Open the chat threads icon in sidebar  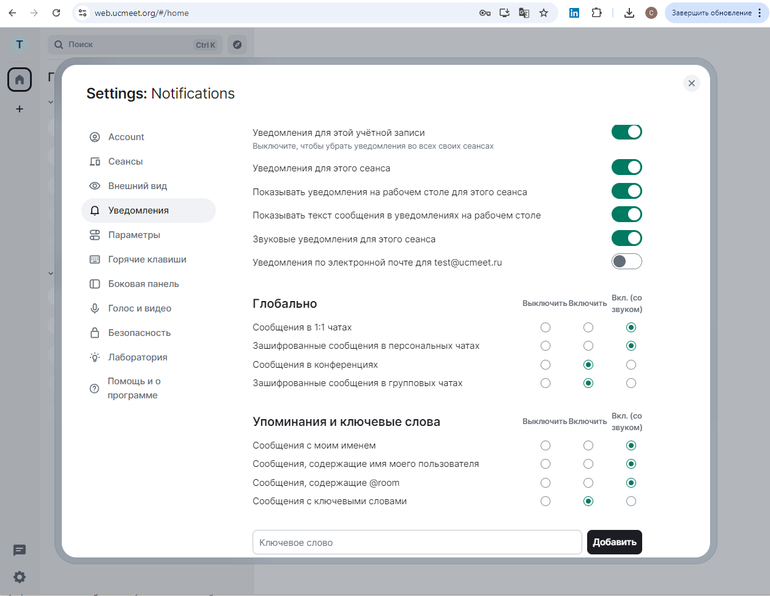[x=19, y=551]
